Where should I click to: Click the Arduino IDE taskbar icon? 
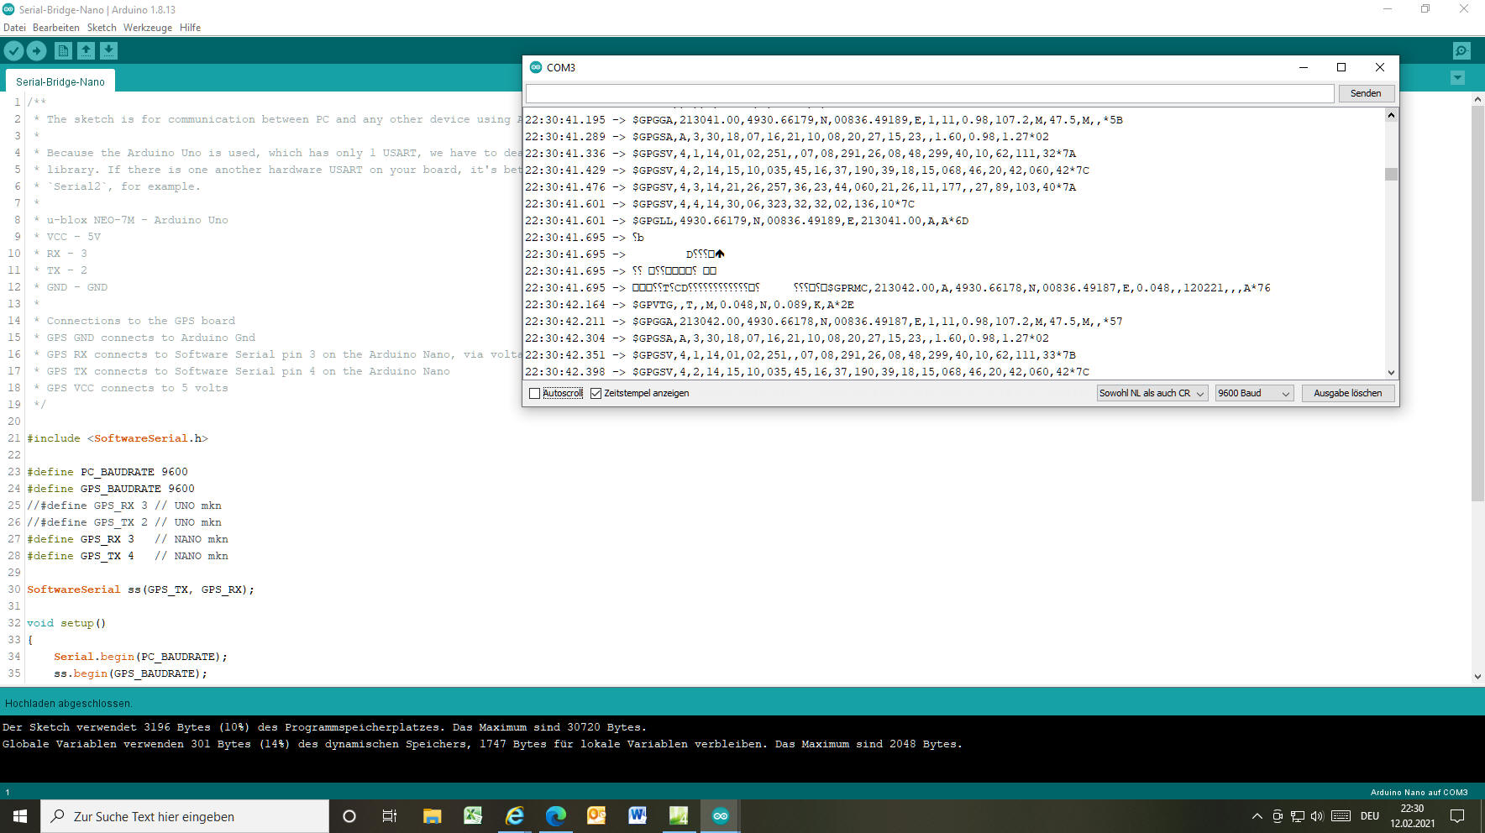coord(720,816)
